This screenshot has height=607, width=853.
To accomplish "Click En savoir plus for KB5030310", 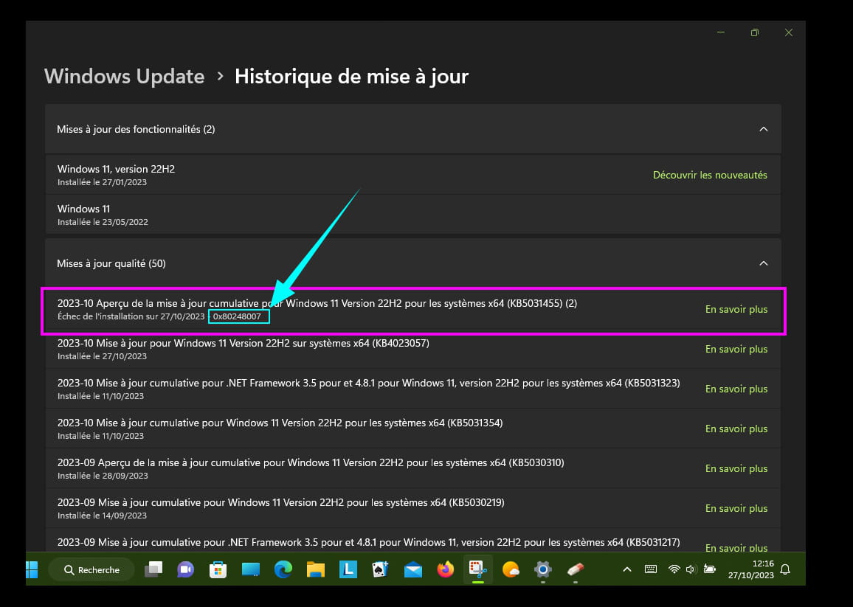I will point(736,468).
